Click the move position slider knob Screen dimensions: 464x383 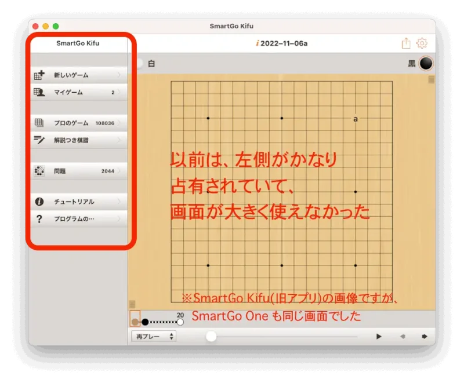pos(211,336)
